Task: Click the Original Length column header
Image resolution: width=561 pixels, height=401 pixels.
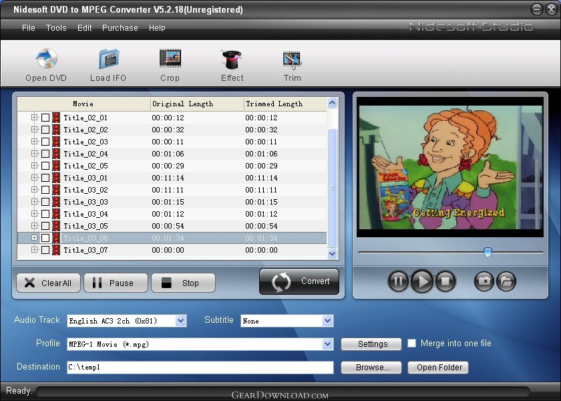Action: [197, 104]
